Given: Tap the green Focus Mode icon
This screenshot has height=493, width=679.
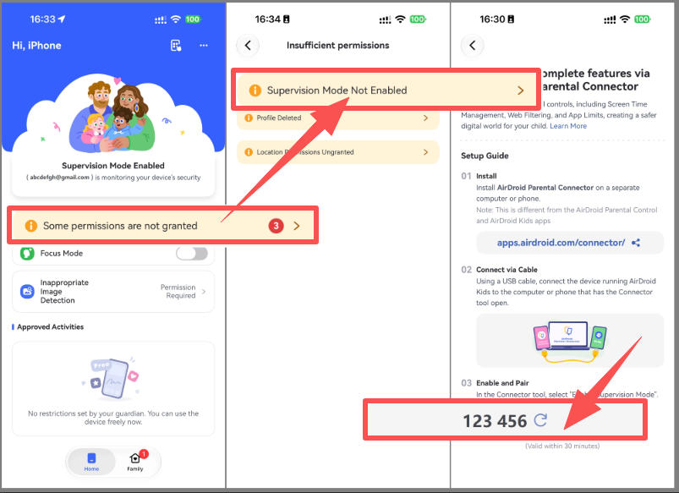Looking at the screenshot, I should [27, 254].
